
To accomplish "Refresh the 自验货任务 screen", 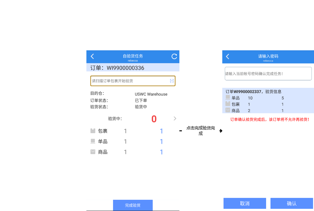I will pos(174,56).
